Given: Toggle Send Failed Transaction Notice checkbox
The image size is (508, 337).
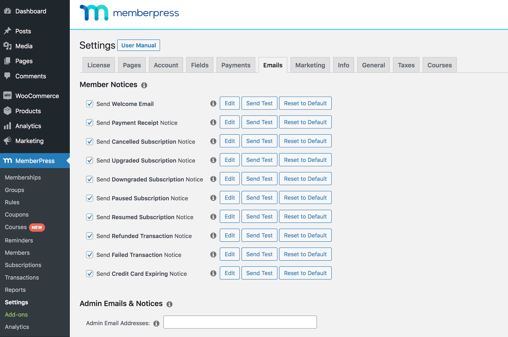Looking at the screenshot, I should [x=89, y=255].
